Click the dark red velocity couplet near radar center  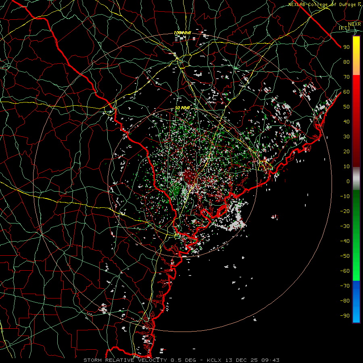[x=190, y=177]
